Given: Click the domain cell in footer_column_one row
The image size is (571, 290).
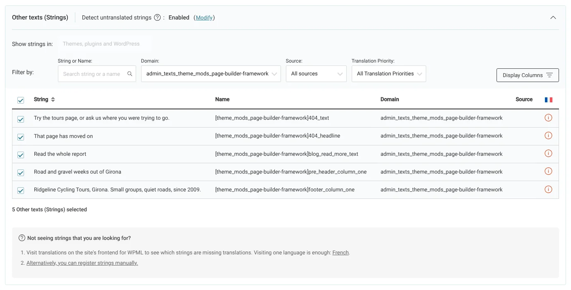Looking at the screenshot, I should (x=441, y=190).
